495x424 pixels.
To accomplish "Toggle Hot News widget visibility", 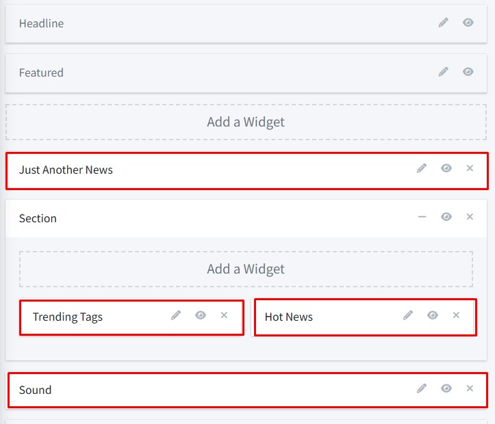I will point(433,315).
